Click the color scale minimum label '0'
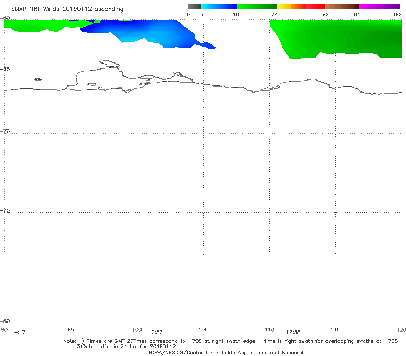406x356 pixels. pyautogui.click(x=188, y=14)
